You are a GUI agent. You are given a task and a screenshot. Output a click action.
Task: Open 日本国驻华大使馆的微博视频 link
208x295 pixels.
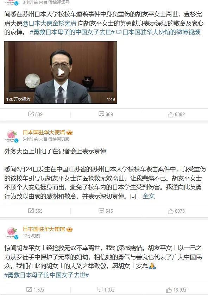pyautogui.click(x=158, y=32)
